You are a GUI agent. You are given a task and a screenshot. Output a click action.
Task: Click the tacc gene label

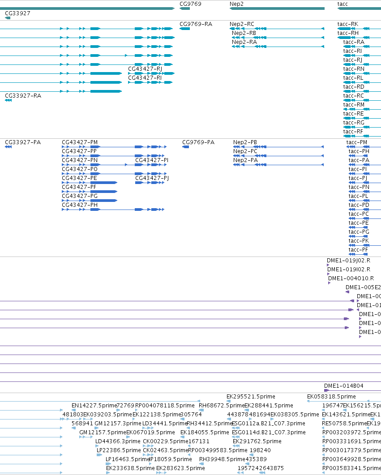[x=342, y=4]
